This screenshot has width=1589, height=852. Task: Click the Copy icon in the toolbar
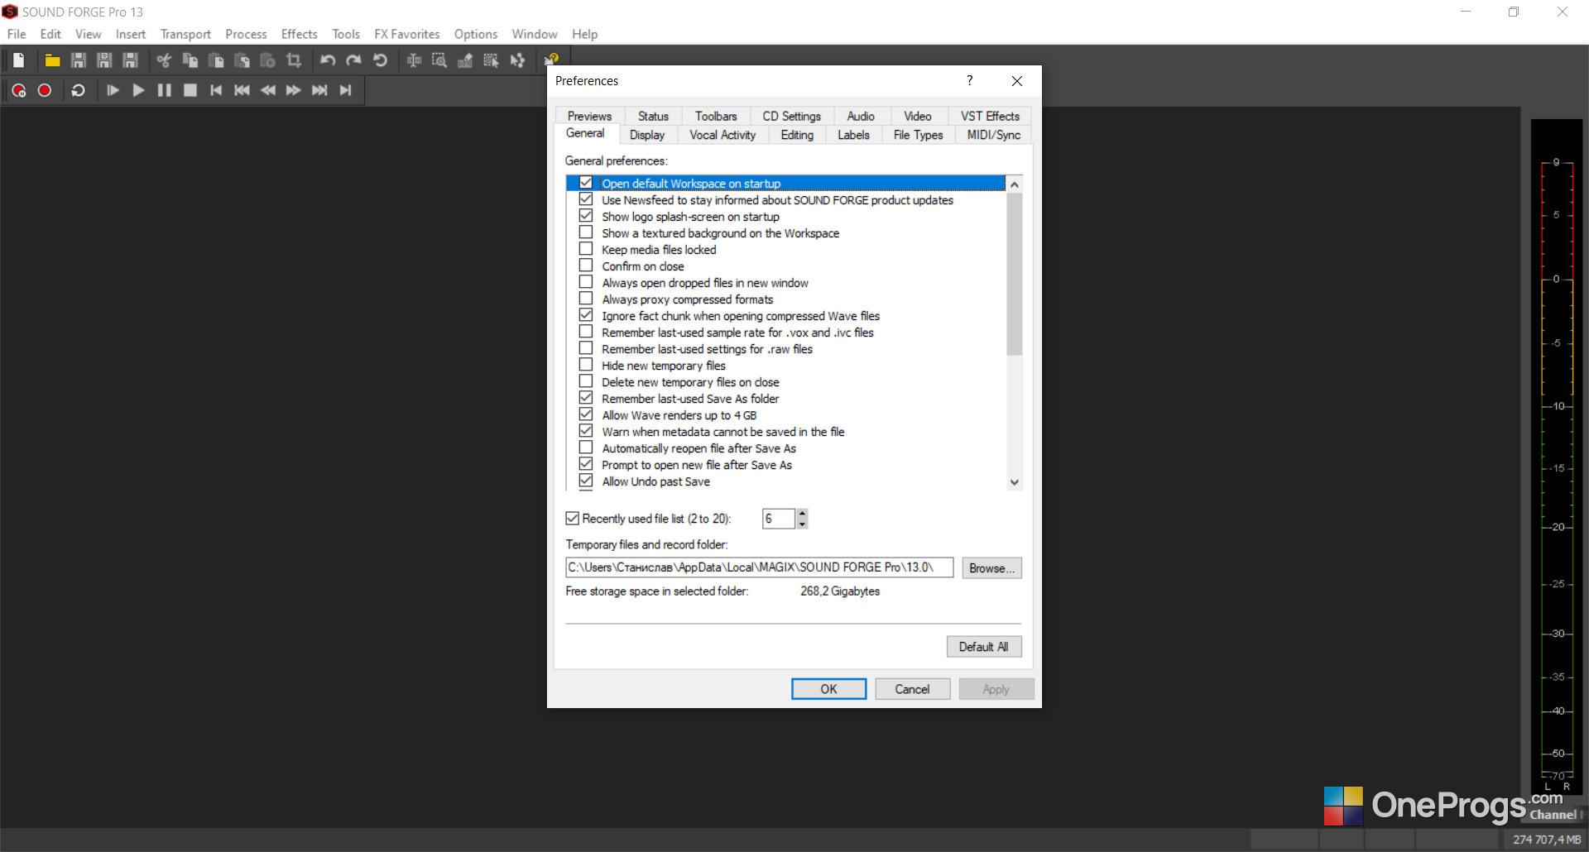point(190,60)
